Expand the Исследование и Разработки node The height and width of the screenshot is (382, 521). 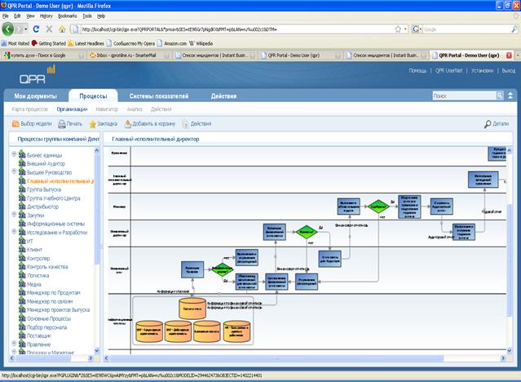14,231
